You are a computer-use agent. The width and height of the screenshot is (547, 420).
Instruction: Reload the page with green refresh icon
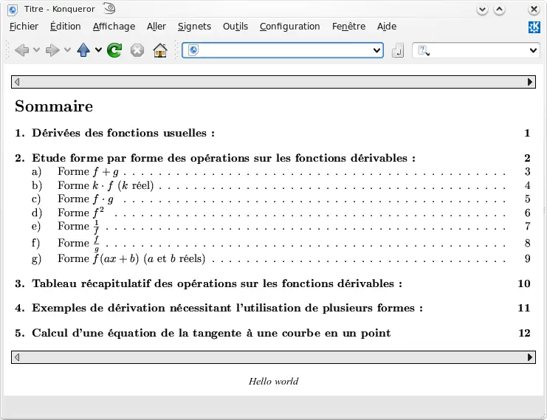click(x=114, y=50)
